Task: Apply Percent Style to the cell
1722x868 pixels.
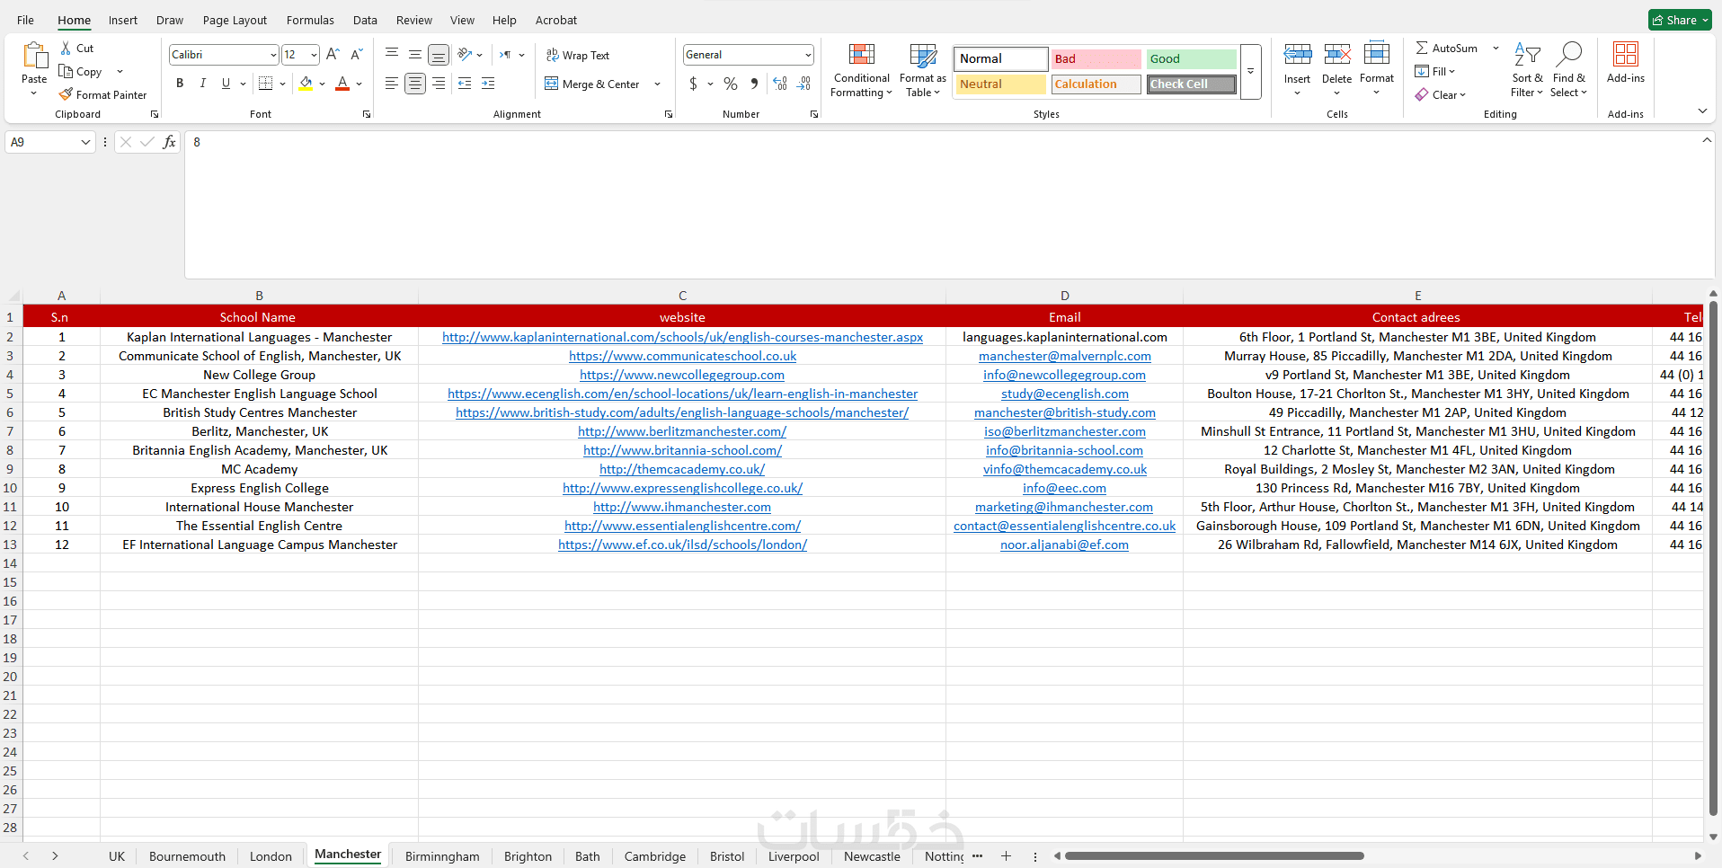Action: (731, 84)
